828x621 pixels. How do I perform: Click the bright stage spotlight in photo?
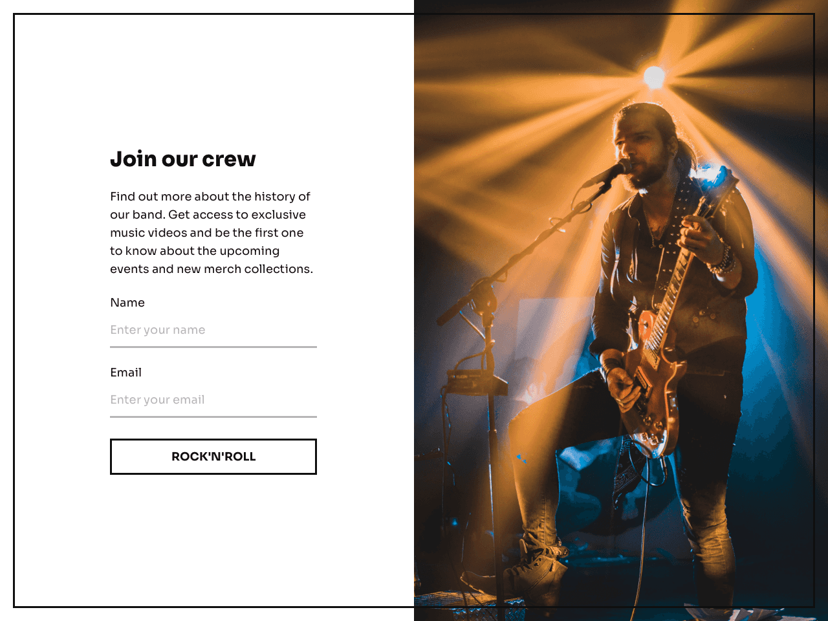point(654,77)
